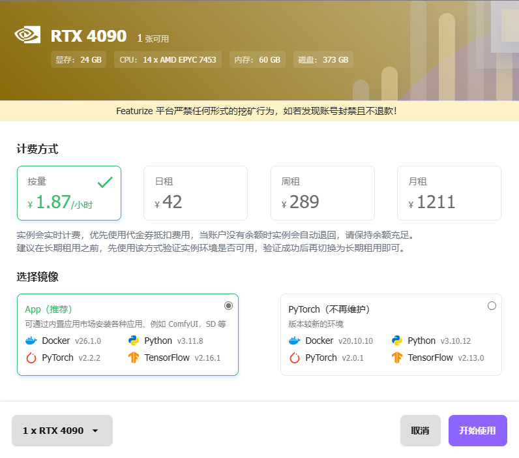Click the Docker v26.1.0 version text
Viewport: 519px width, 458px height.
click(88, 341)
